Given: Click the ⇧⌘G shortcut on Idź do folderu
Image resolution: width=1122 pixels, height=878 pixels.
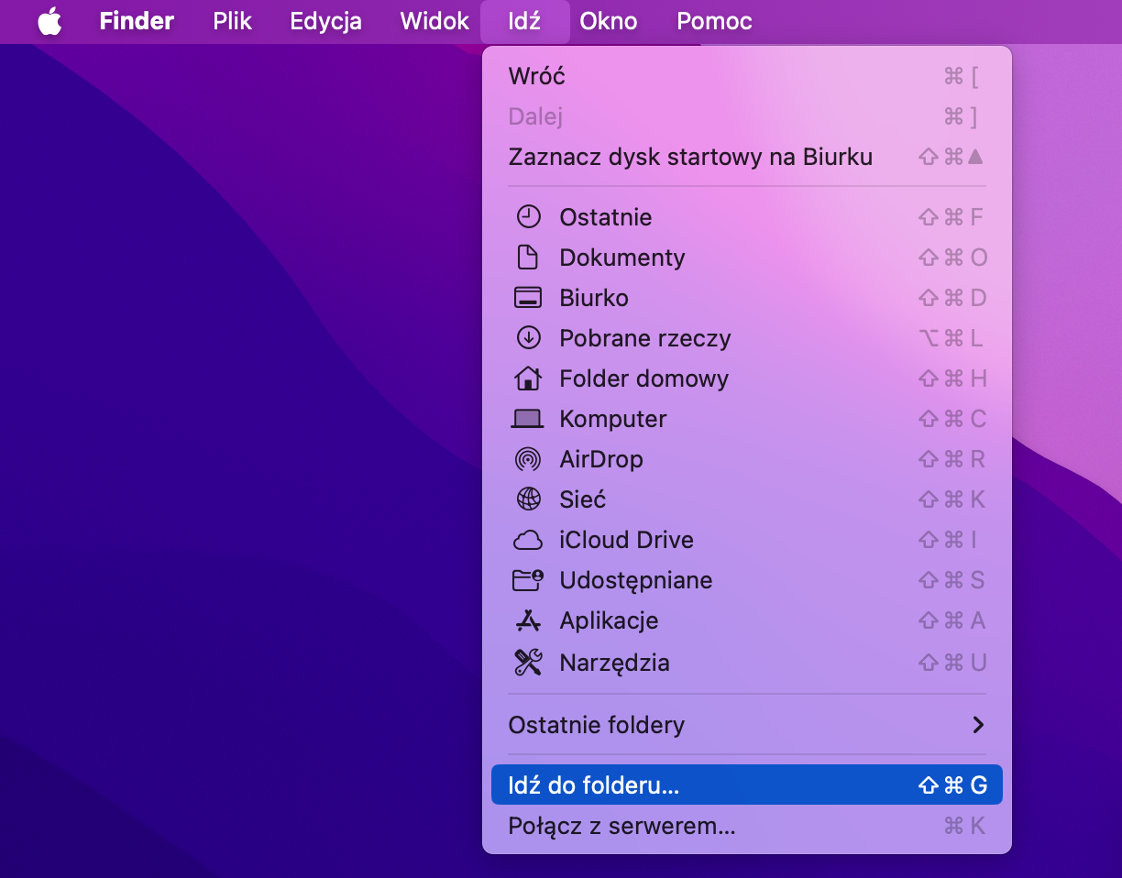Looking at the screenshot, I should click(x=952, y=785).
